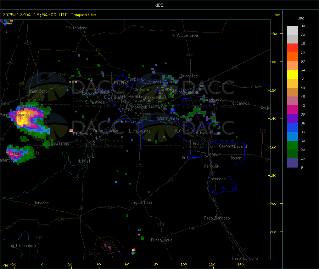Click the 2200m elevation contour label
This screenshot has width=319, height=269.
pyautogui.click(x=94, y=253)
